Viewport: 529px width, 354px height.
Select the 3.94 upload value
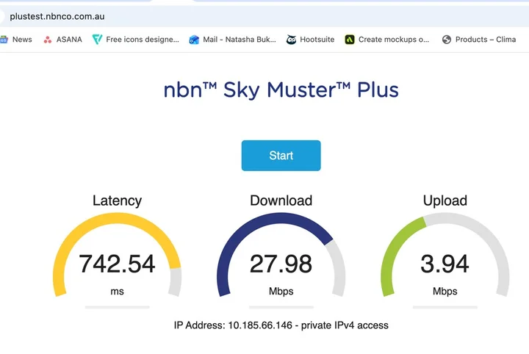click(x=445, y=264)
